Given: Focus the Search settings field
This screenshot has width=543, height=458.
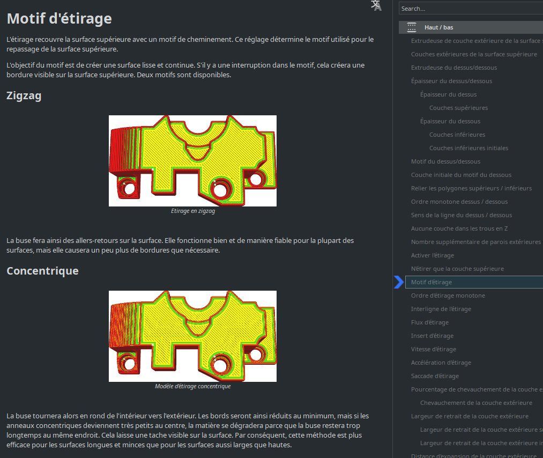Looking at the screenshot, I should [x=471, y=9].
